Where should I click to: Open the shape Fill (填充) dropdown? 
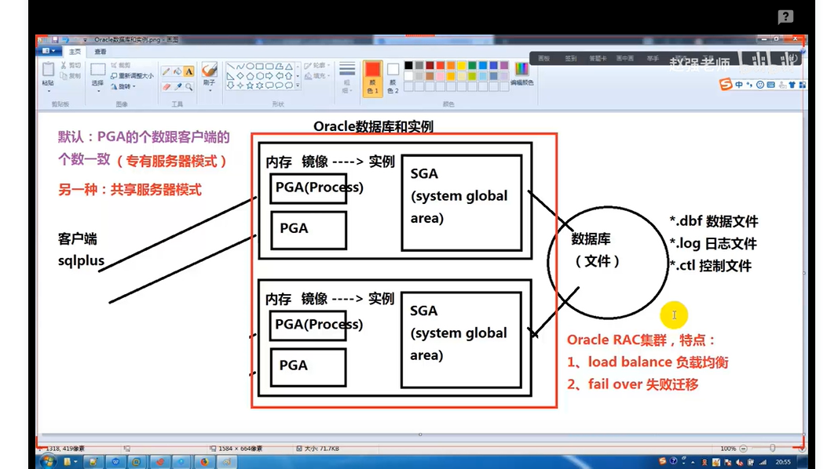pos(317,76)
